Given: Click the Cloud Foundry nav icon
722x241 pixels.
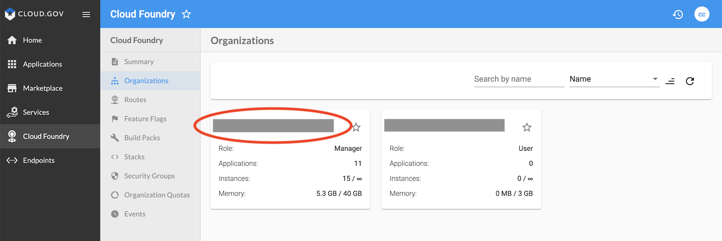Looking at the screenshot, I should 12,136.
